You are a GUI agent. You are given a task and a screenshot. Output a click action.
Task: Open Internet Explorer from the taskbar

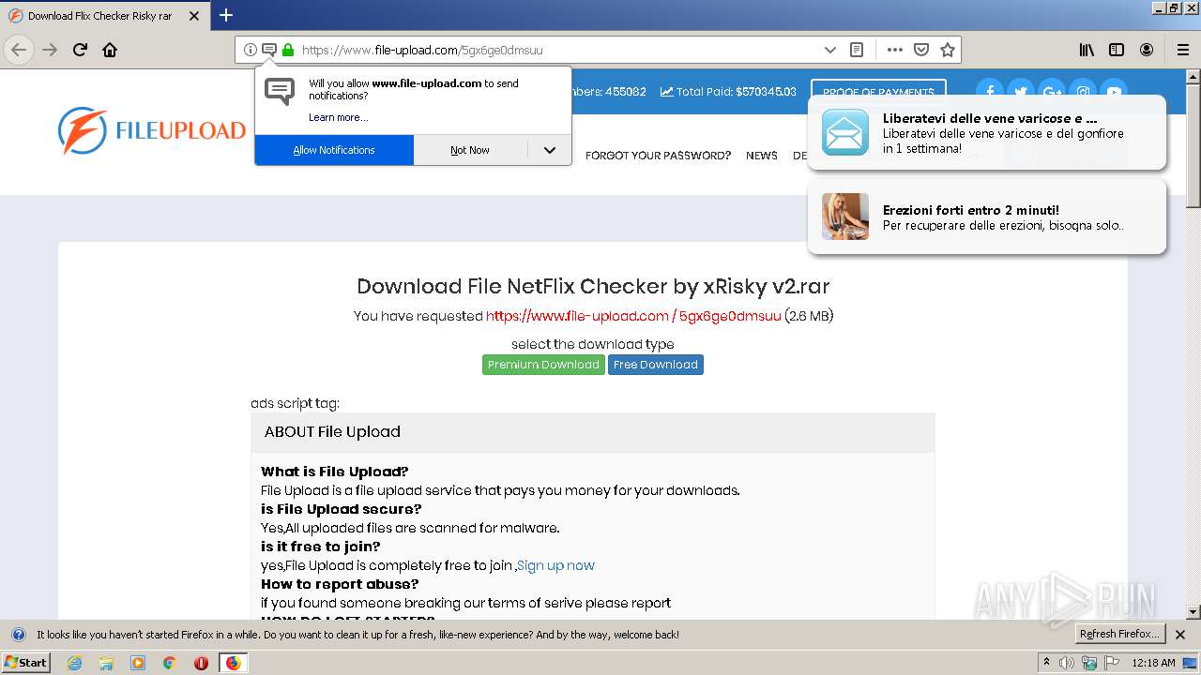point(74,663)
